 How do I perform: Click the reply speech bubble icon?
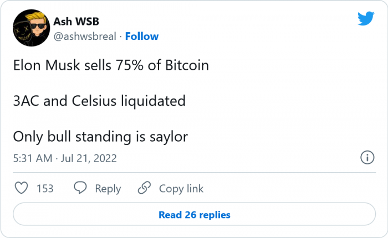click(x=80, y=188)
